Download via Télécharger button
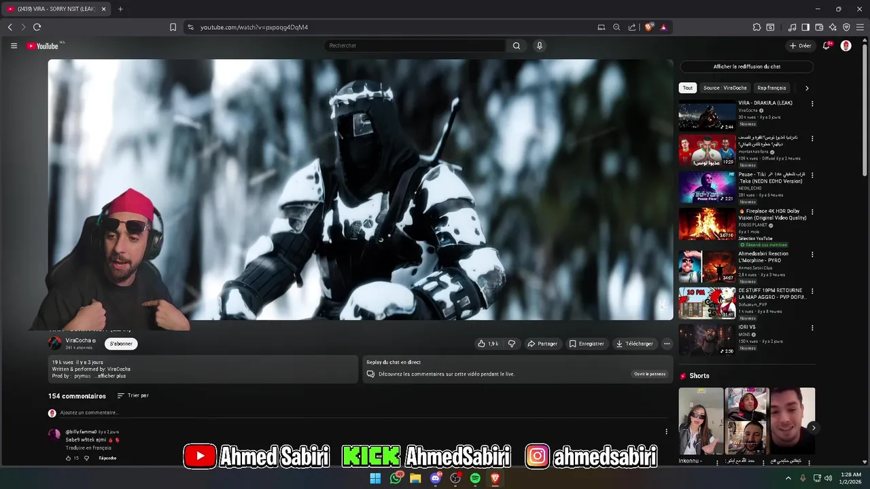870x489 pixels. point(634,344)
